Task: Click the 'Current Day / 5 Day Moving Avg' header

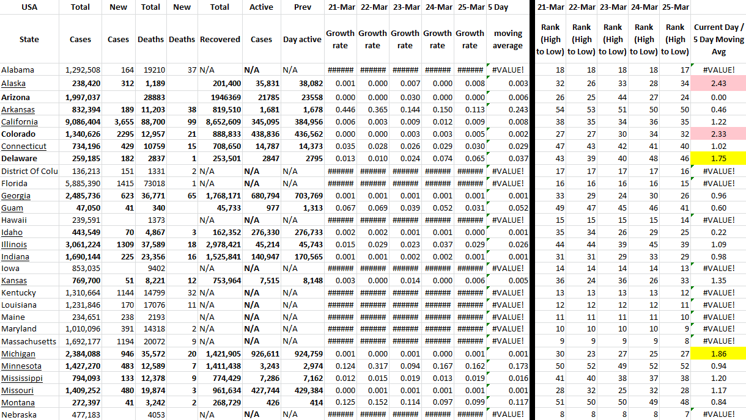Action: click(718, 39)
